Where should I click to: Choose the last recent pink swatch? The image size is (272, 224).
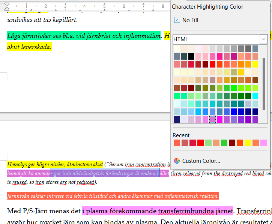coord(263,143)
